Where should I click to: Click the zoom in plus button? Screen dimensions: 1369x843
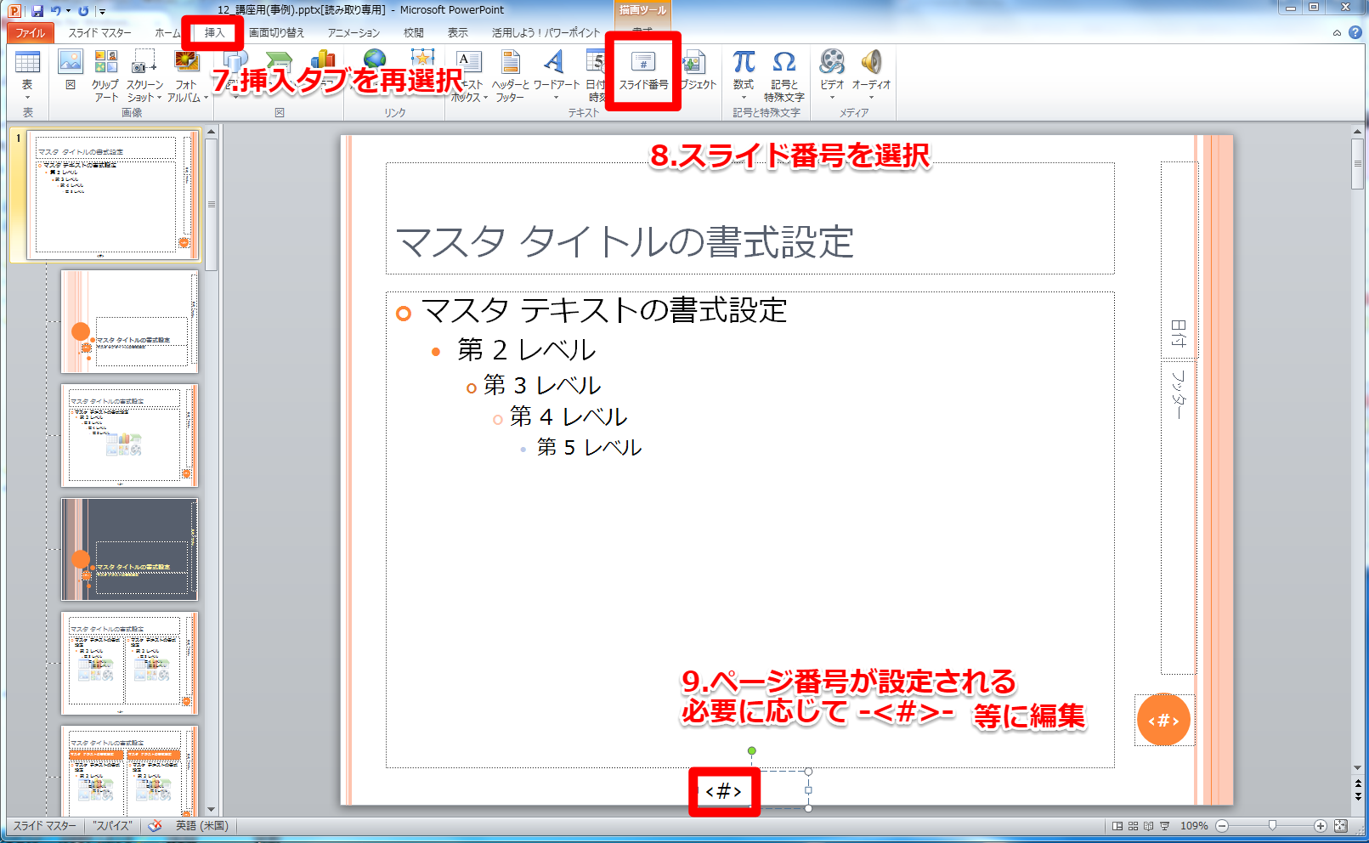(1320, 826)
